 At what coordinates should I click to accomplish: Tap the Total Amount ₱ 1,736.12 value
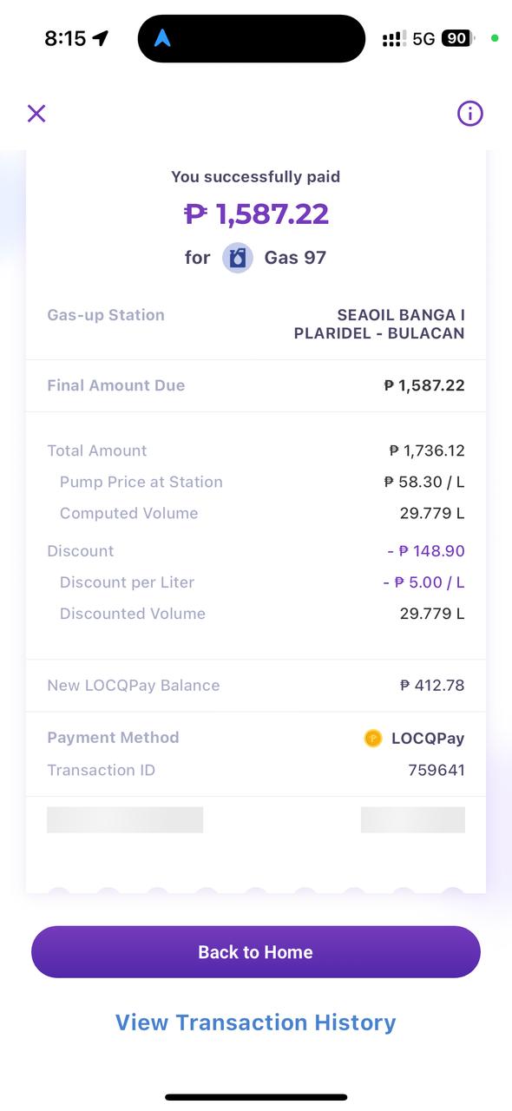(x=427, y=450)
